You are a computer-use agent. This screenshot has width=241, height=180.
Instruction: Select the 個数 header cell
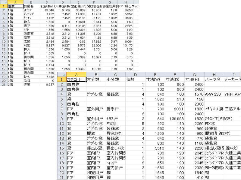click(x=135, y=79)
